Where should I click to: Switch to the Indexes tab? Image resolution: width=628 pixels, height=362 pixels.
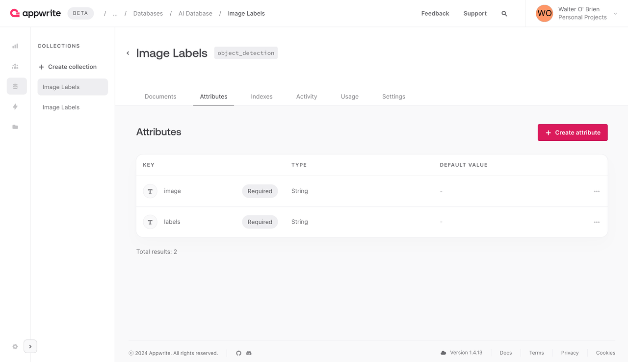(x=262, y=97)
